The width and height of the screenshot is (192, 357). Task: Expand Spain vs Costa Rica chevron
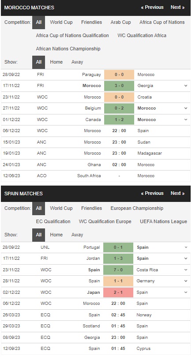(186, 270)
